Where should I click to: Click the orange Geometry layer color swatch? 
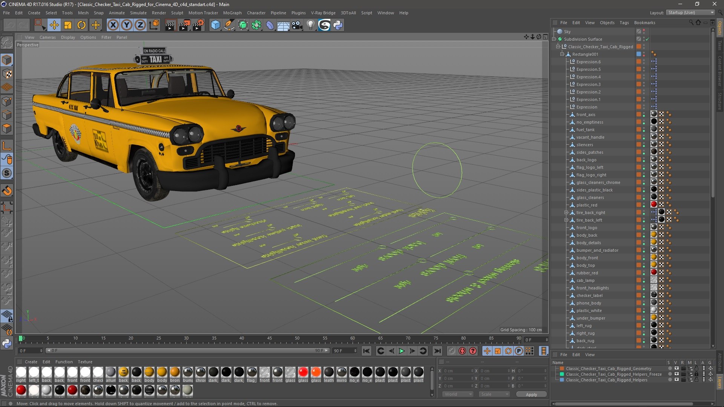(x=562, y=369)
